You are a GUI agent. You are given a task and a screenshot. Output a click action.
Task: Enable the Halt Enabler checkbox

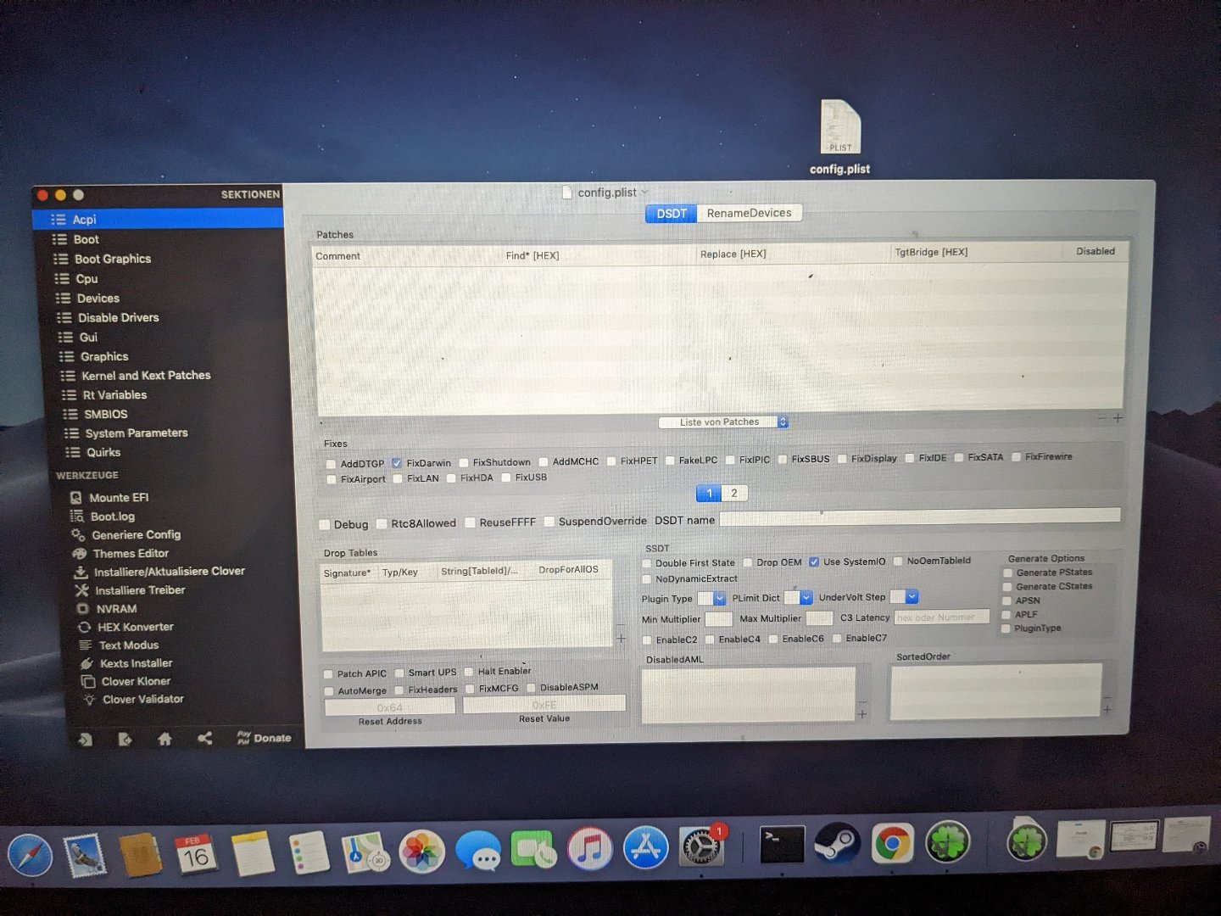(x=469, y=672)
